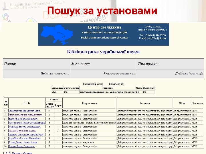
Task: Click the Остання (last page) link
Action: pos(27,153)
